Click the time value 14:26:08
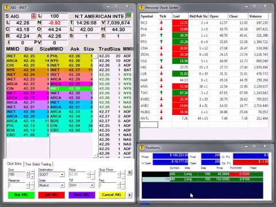Image resolution: width=276 pixels, height=207 pixels. pos(86,23)
